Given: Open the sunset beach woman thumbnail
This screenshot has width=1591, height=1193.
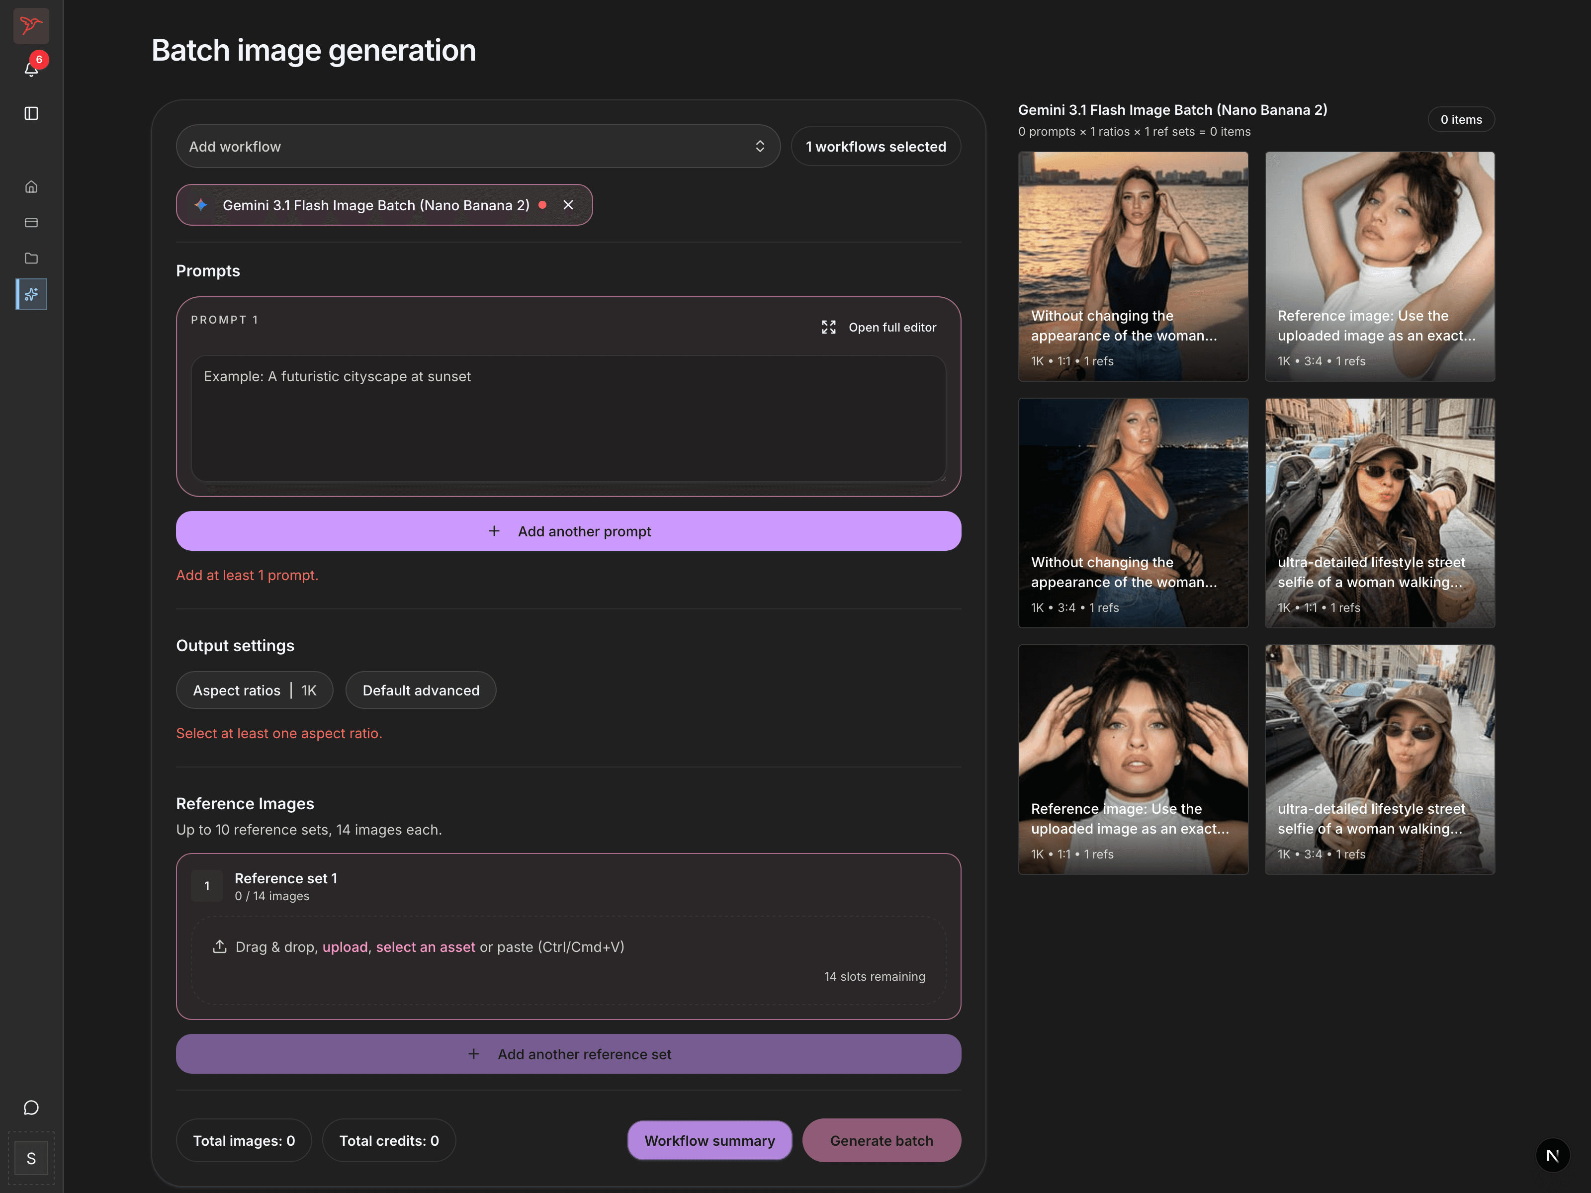Looking at the screenshot, I should coord(1134,266).
